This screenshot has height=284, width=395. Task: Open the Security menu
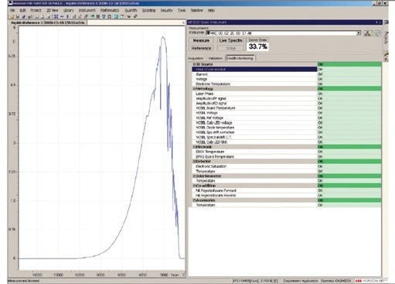click(x=166, y=10)
